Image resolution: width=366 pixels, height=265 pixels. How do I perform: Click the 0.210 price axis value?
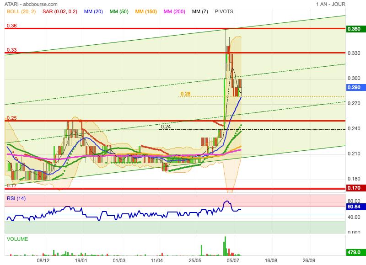(354, 154)
